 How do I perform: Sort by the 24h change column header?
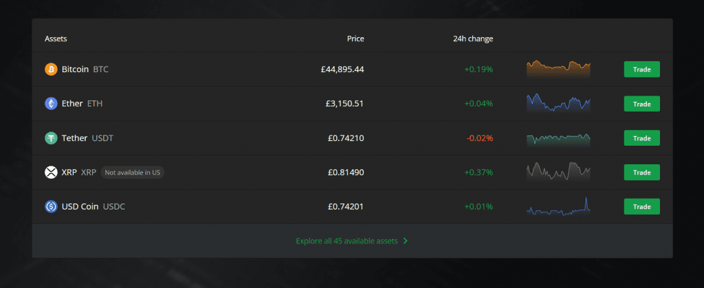(473, 38)
